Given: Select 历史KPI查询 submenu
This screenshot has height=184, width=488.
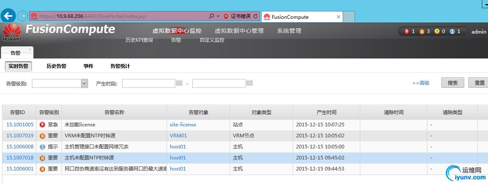Looking at the screenshot, I should (139, 40).
